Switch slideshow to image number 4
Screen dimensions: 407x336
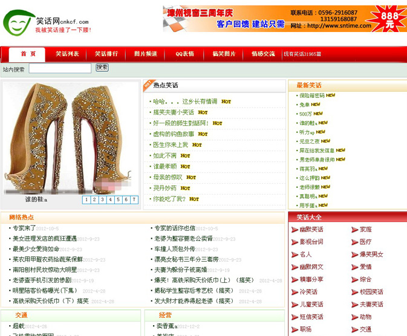[110, 199]
